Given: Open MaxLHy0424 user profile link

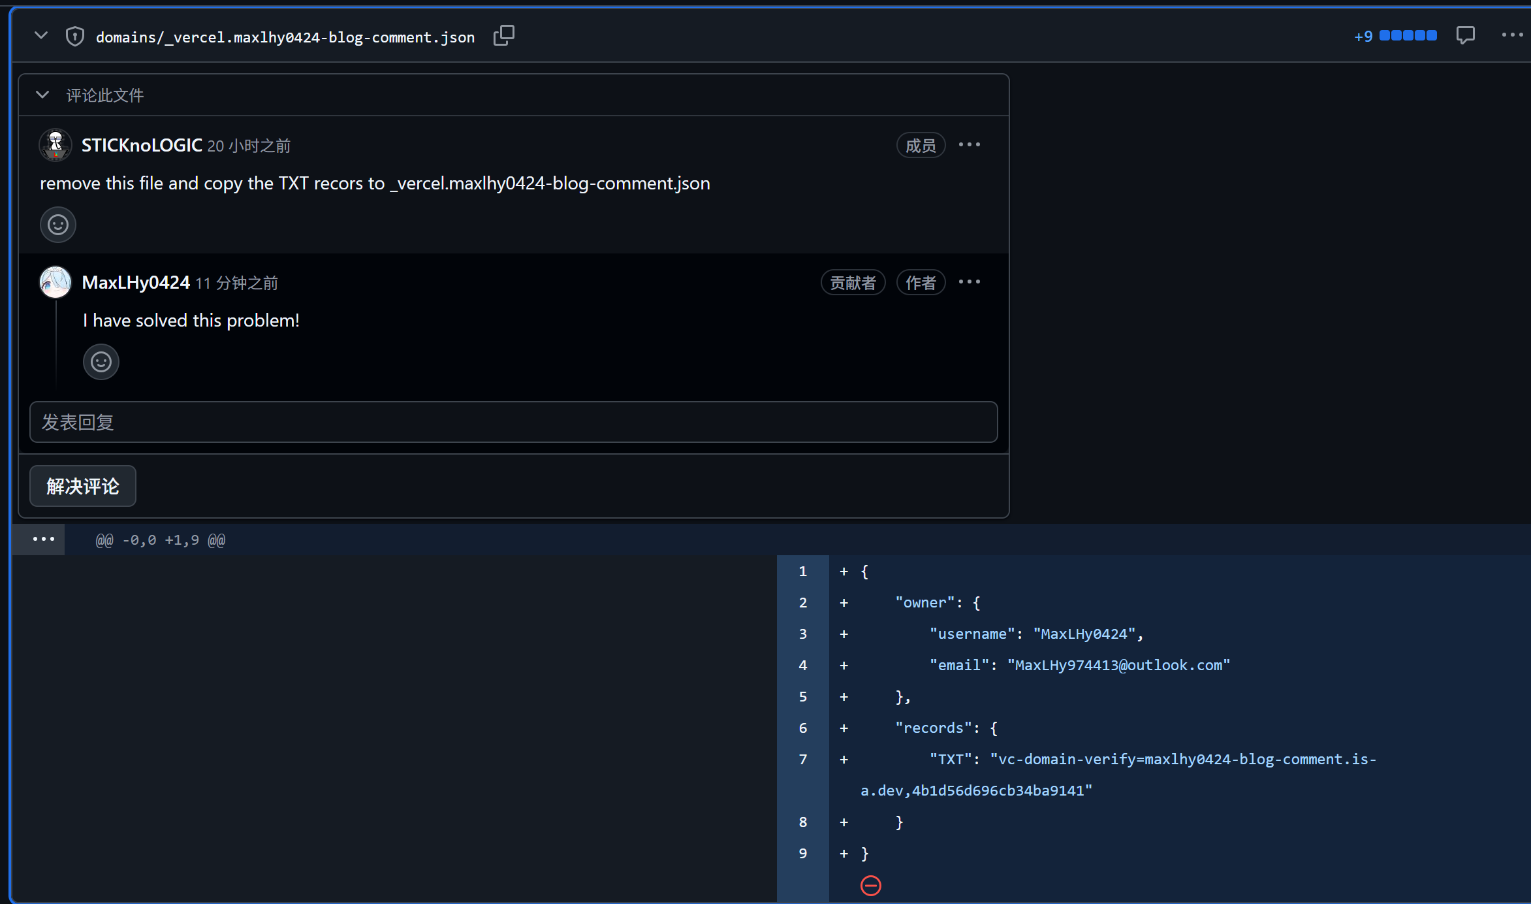Looking at the screenshot, I should [x=136, y=282].
